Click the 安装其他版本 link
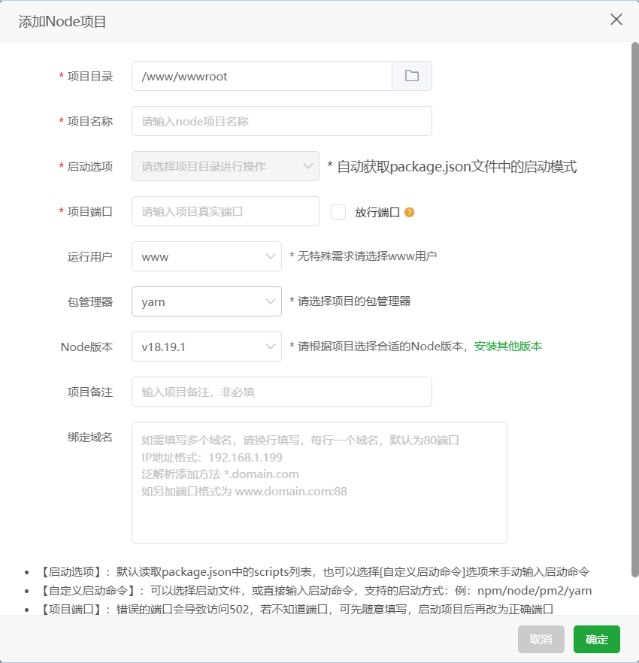This screenshot has width=639, height=663. point(507,347)
